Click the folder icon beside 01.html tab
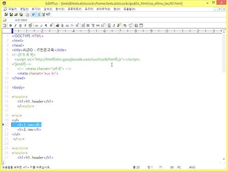The width and height of the screenshot is (228, 171). coord(5,20)
